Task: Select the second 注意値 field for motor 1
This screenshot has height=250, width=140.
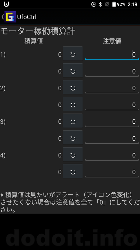Action: click(112, 71)
